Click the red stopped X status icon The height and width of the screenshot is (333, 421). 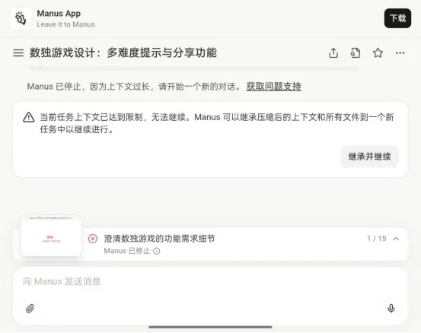click(x=93, y=239)
